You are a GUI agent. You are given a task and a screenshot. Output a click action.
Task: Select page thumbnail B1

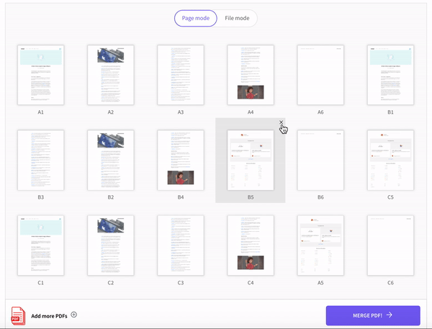tap(390, 75)
